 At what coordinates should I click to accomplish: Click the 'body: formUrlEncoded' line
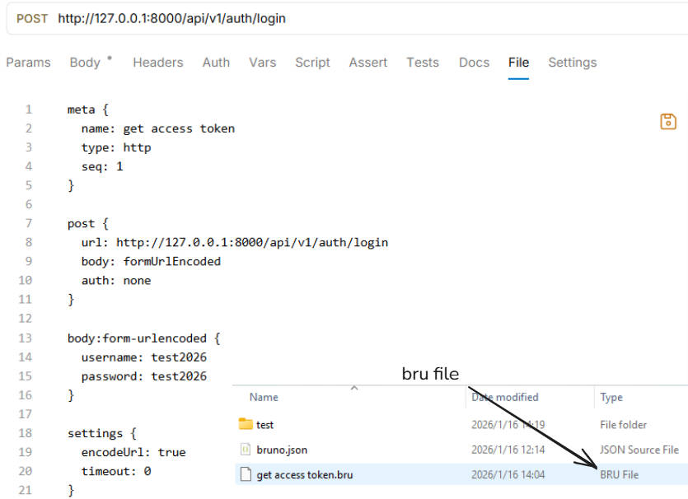(x=151, y=261)
